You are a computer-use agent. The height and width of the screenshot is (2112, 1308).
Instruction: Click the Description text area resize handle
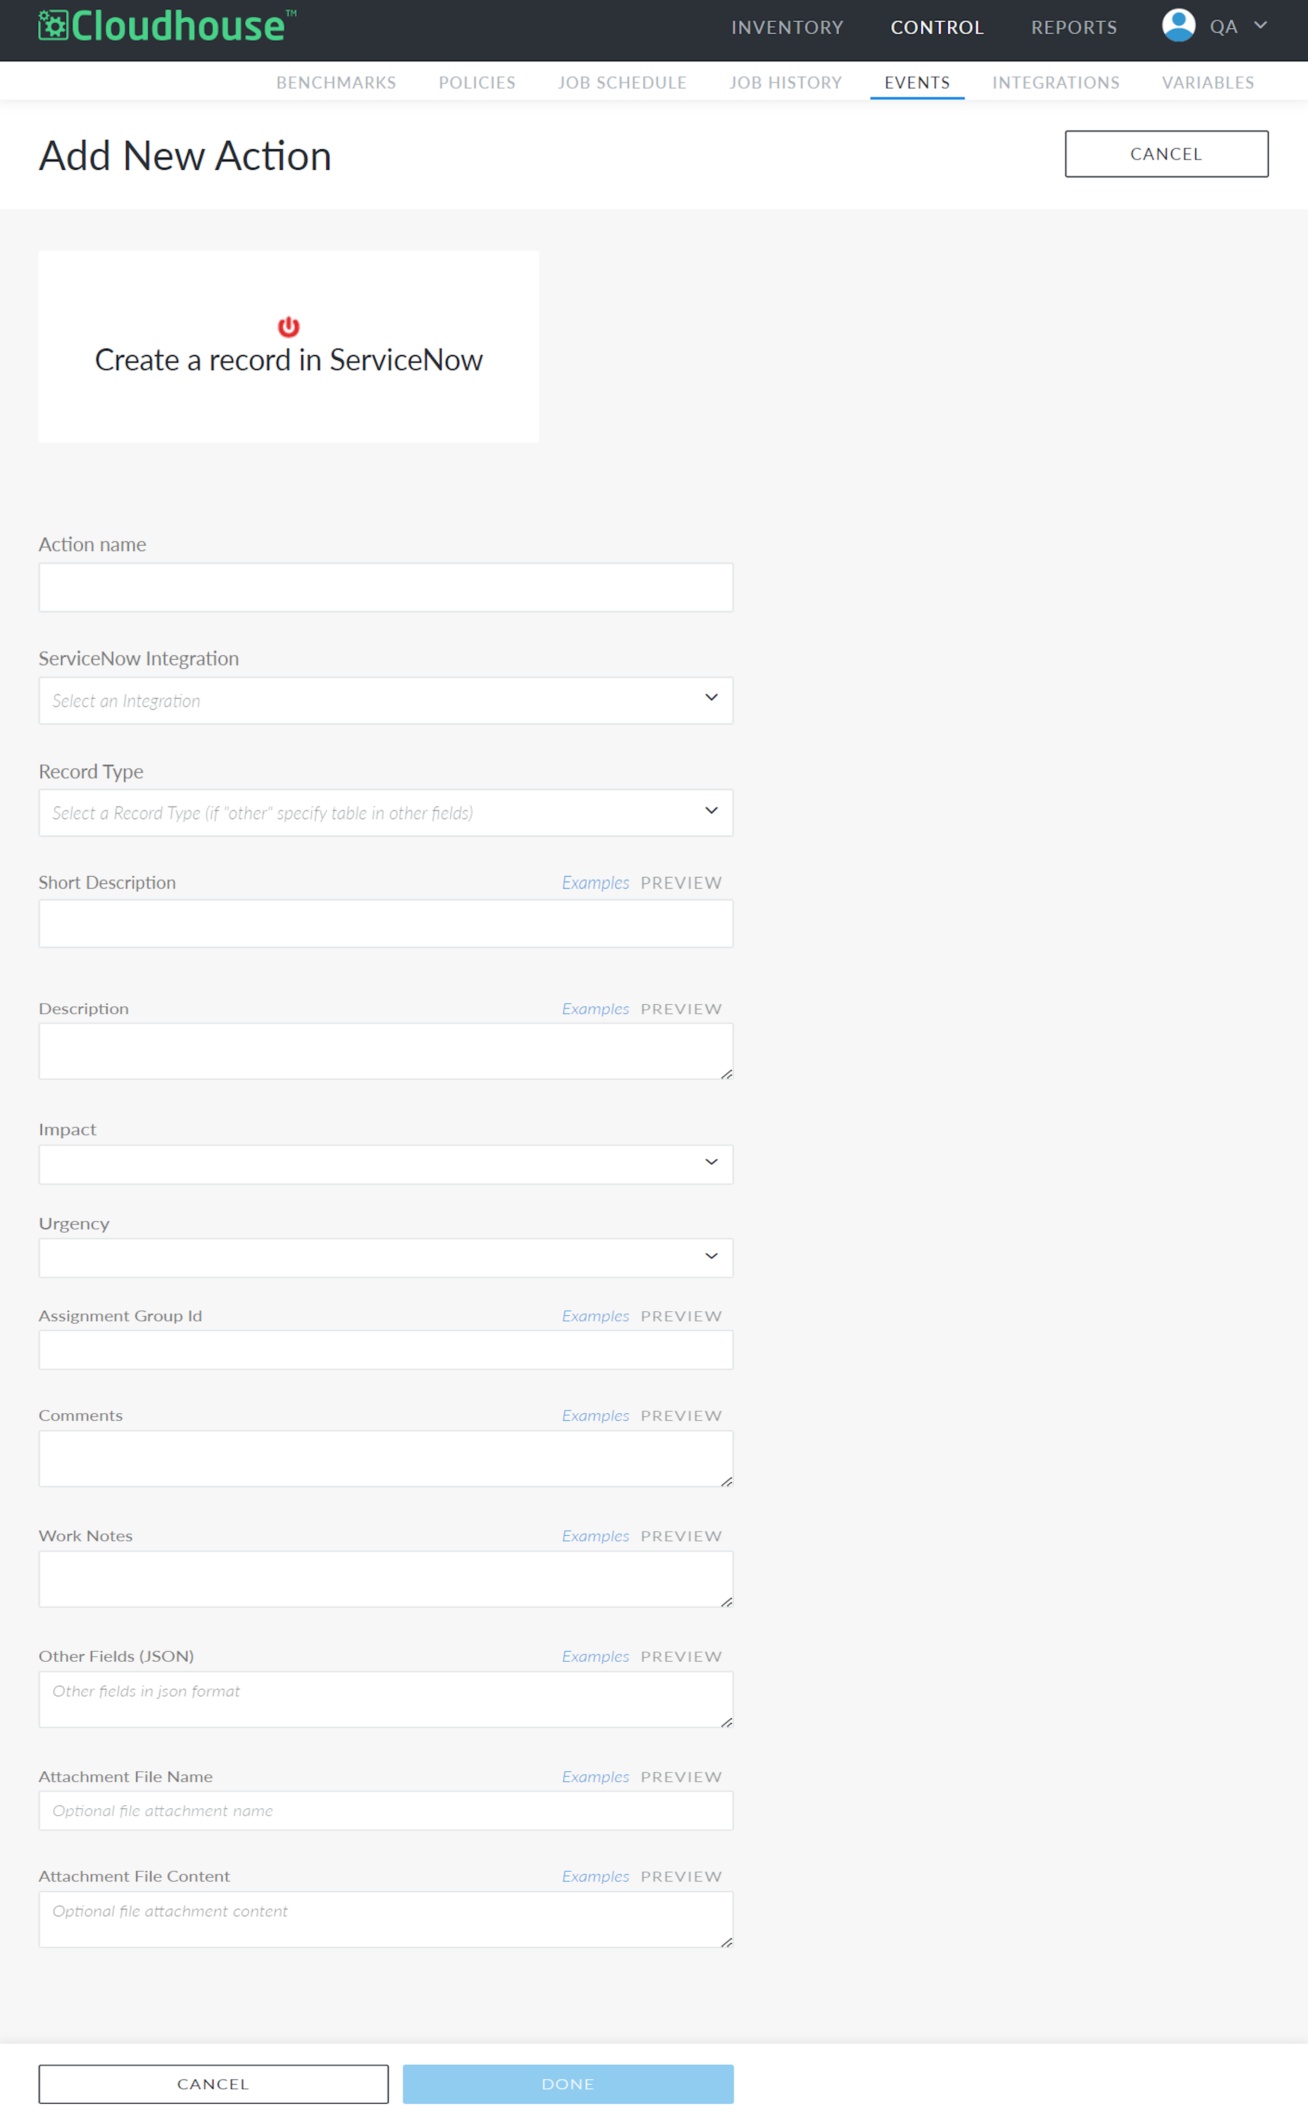(727, 1073)
